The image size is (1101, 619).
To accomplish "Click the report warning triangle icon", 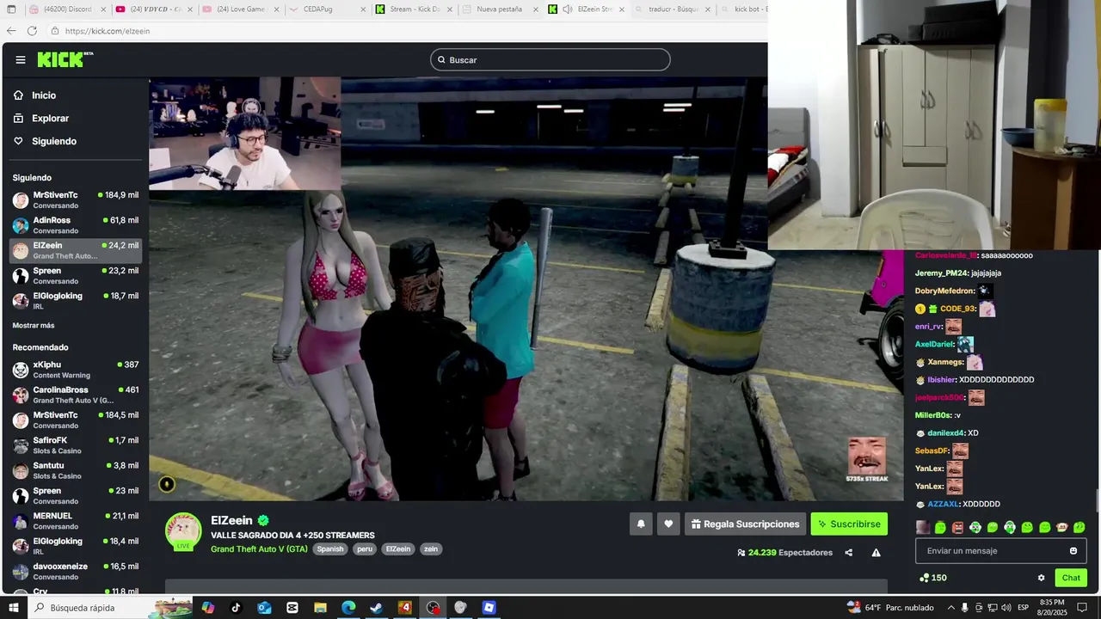I will 876,553.
